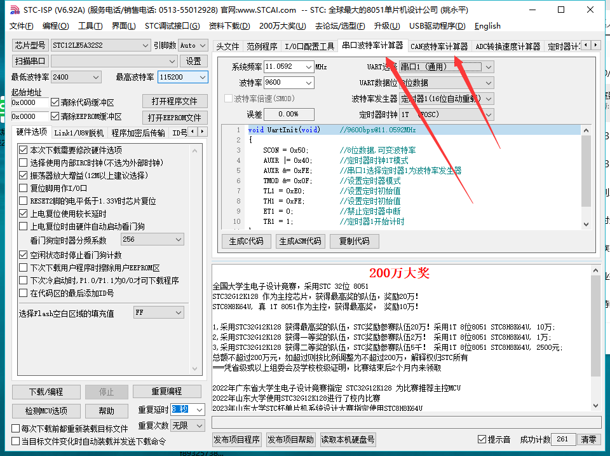610x456 pixels.
Task: Enable 每次下载前都重新装载目标文件
Action: pos(15,429)
